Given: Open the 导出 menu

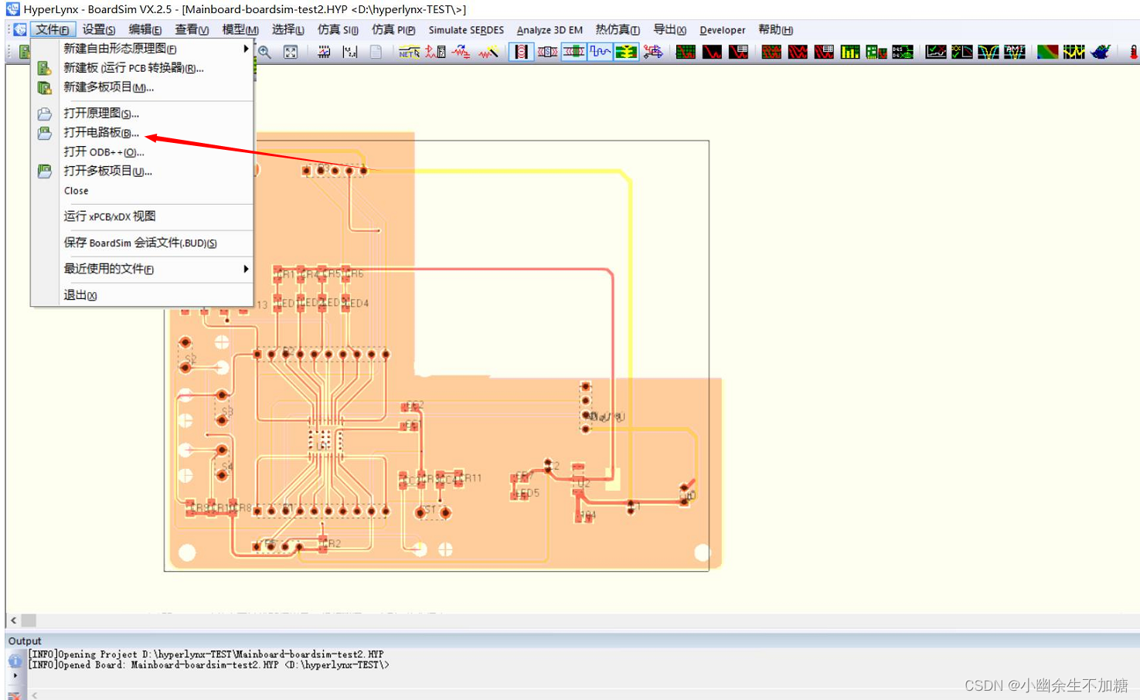Looking at the screenshot, I should click(670, 29).
